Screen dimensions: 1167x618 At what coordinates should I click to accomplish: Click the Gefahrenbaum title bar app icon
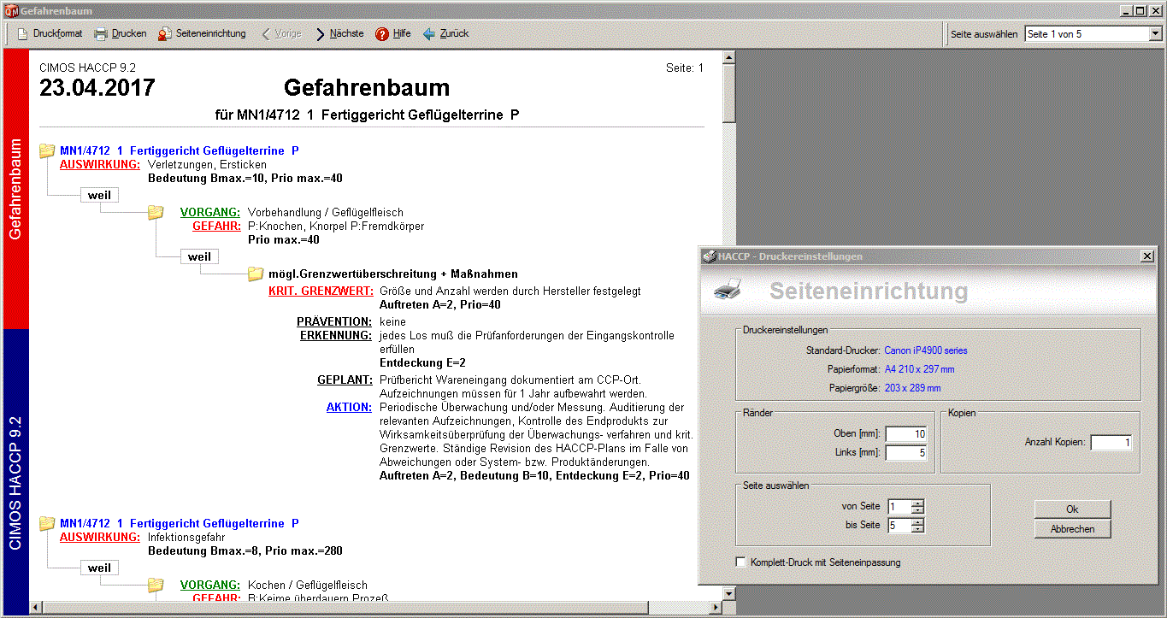tap(10, 11)
